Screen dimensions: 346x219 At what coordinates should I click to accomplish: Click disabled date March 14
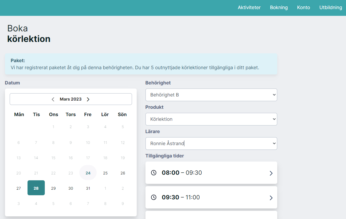coord(36,158)
